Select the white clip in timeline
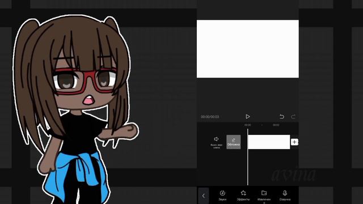Viewport: 363px width, 204px height. 269,142
